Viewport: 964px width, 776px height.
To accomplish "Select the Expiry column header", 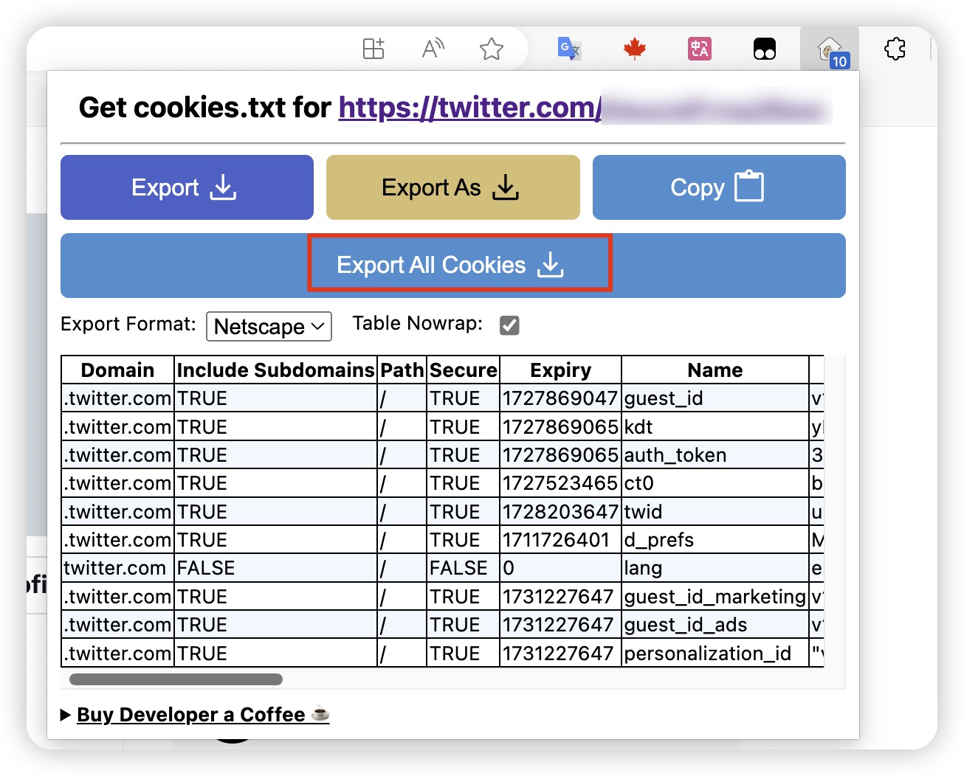I will [560, 370].
